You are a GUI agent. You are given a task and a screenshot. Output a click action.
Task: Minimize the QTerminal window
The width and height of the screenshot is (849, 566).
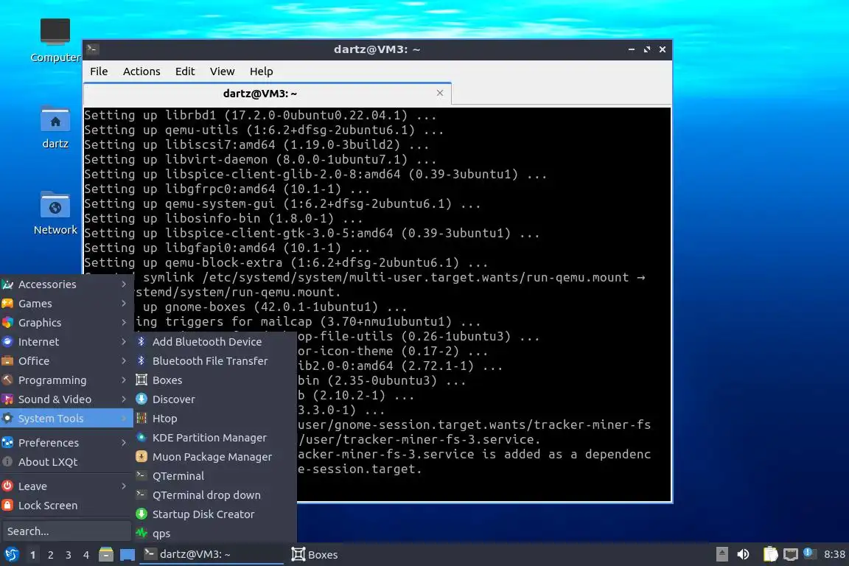pos(632,49)
